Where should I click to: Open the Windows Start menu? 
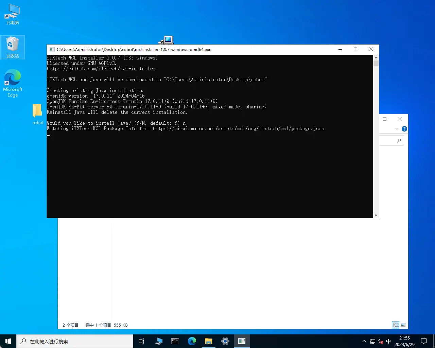[x=8, y=341]
